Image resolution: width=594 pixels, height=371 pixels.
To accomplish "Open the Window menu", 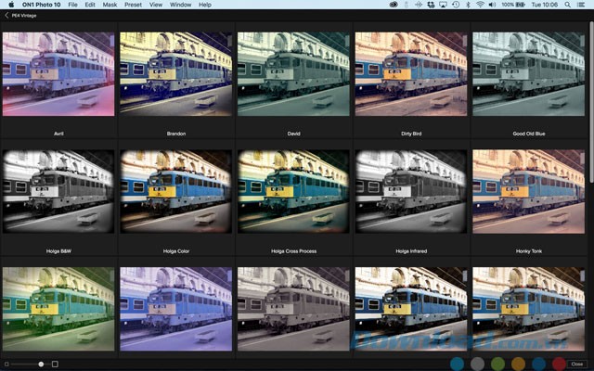I will [181, 5].
